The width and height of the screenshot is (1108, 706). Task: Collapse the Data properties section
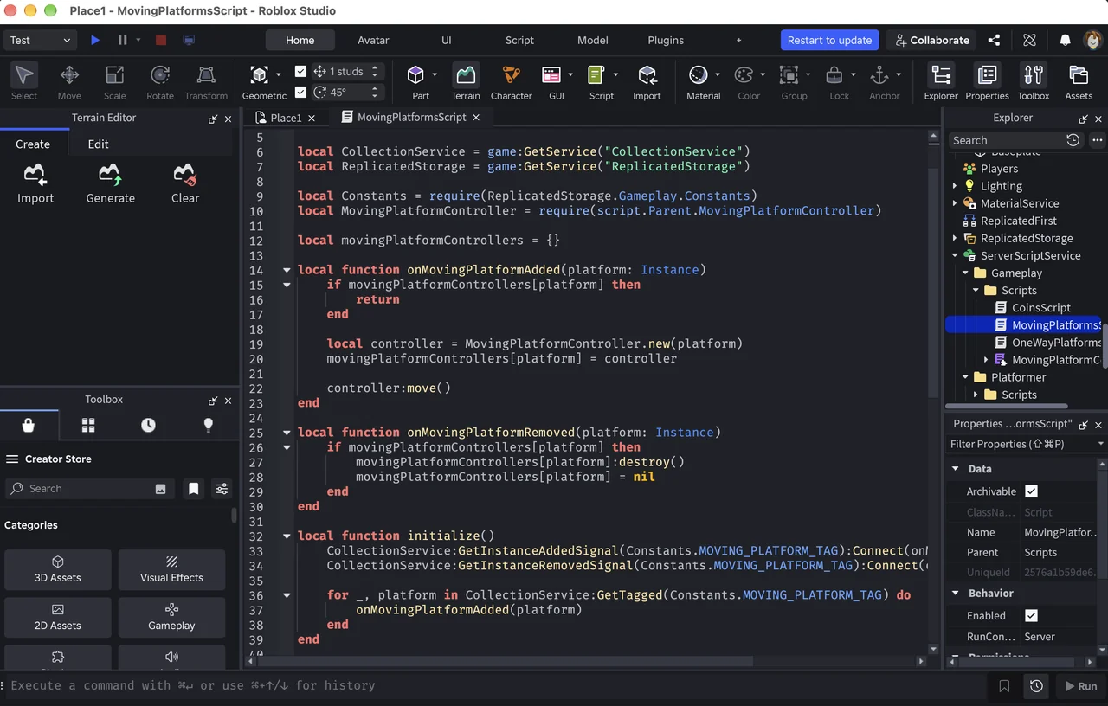(956, 469)
